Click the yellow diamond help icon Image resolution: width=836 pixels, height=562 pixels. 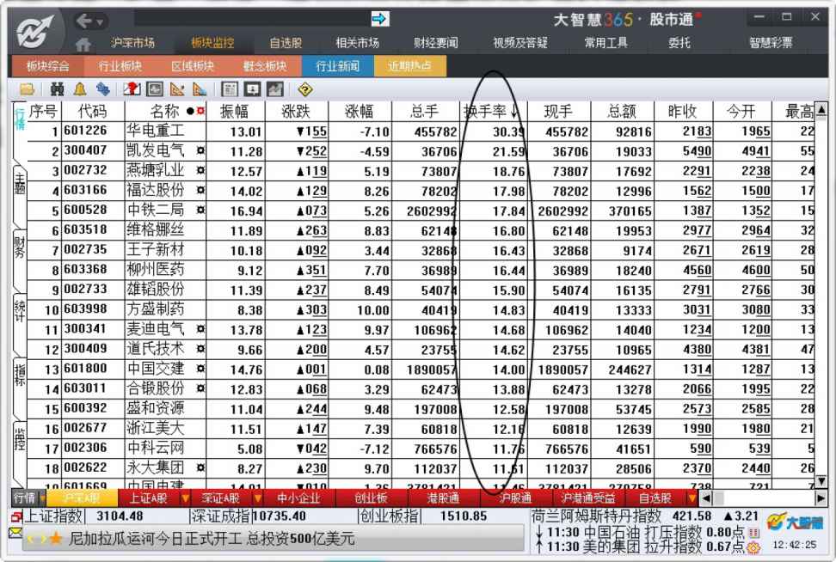pyautogui.click(x=305, y=89)
